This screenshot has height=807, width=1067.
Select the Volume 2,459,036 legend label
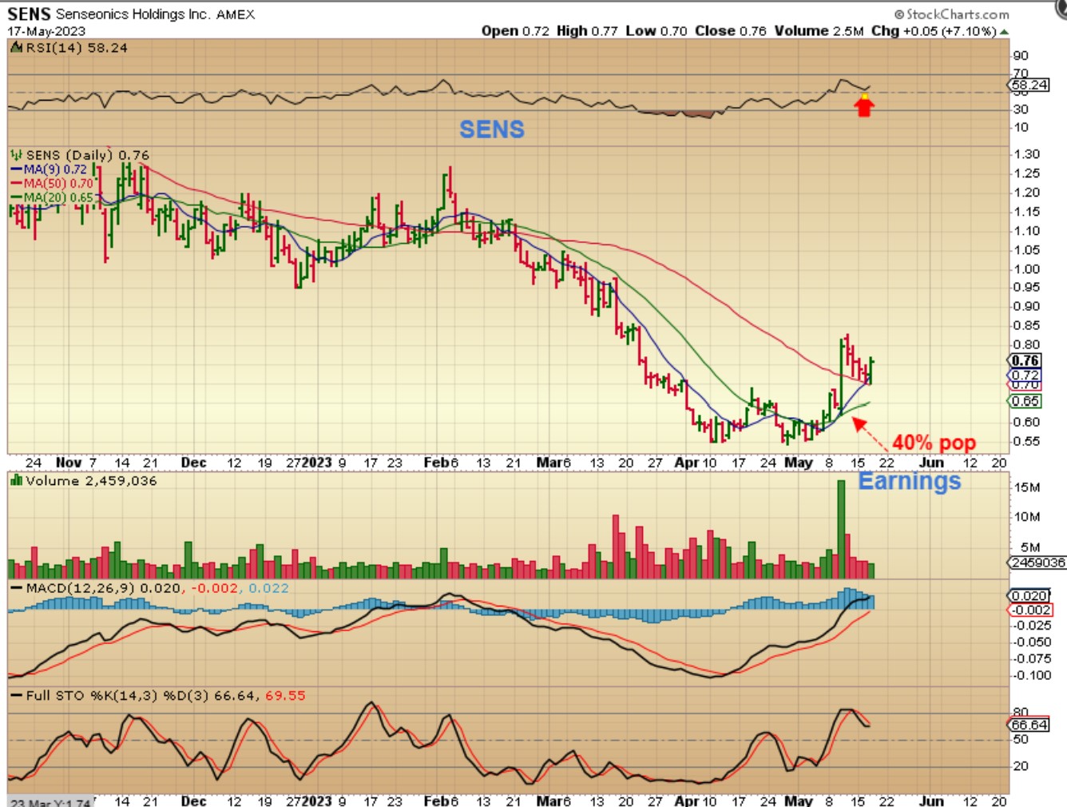click(91, 481)
